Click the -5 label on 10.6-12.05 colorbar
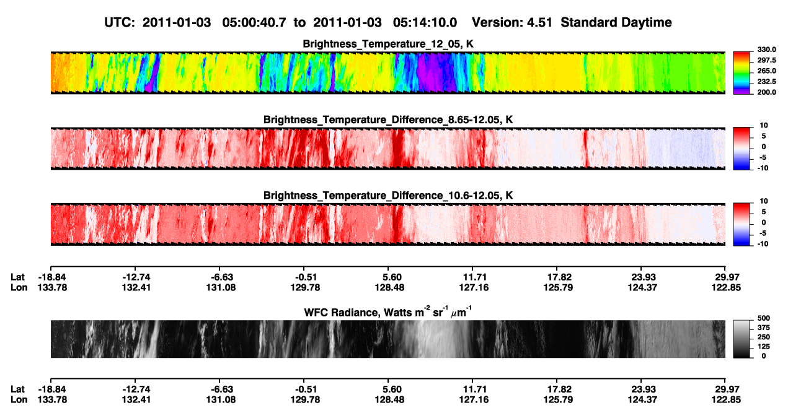 coord(762,233)
